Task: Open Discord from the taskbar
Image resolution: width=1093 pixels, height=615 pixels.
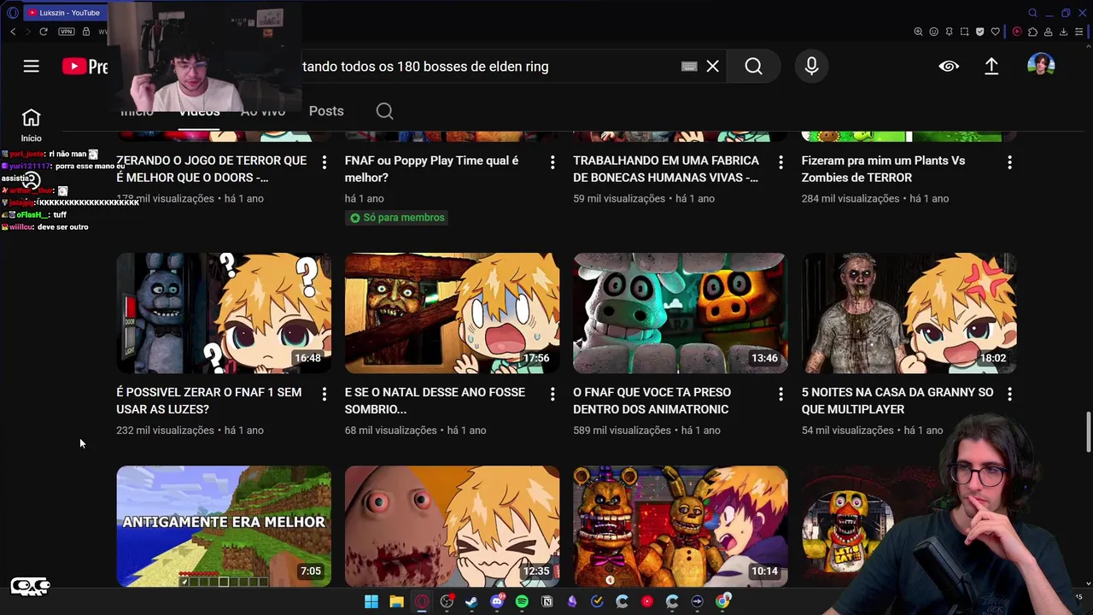Action: pos(497,601)
